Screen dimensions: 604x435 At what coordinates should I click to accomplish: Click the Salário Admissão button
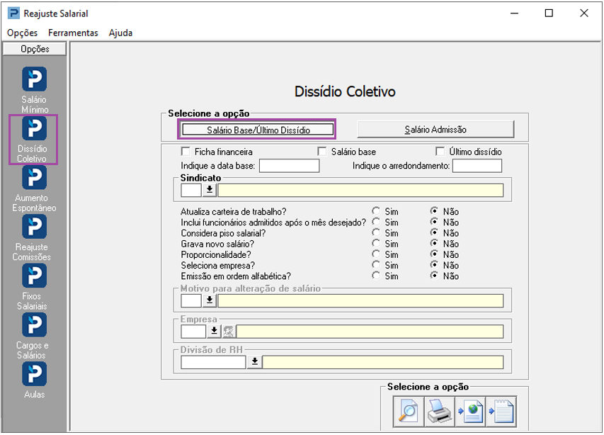pos(435,130)
